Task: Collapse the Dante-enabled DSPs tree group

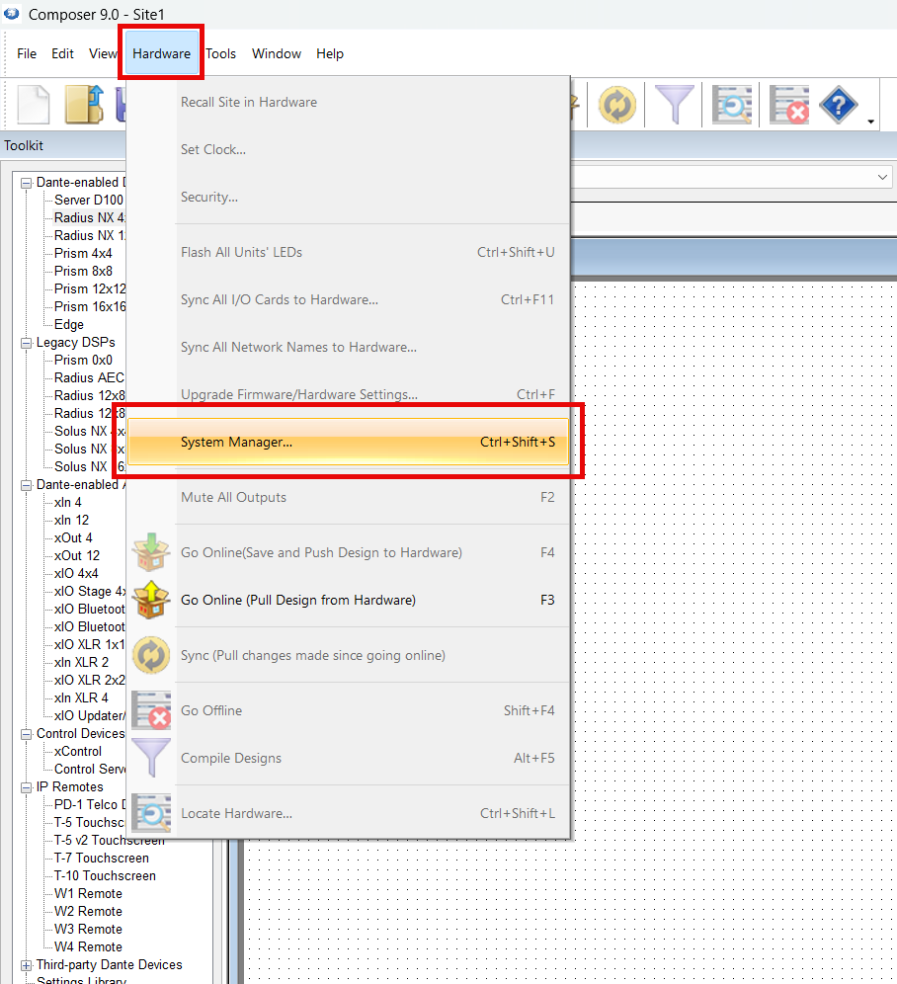Action: [27, 183]
